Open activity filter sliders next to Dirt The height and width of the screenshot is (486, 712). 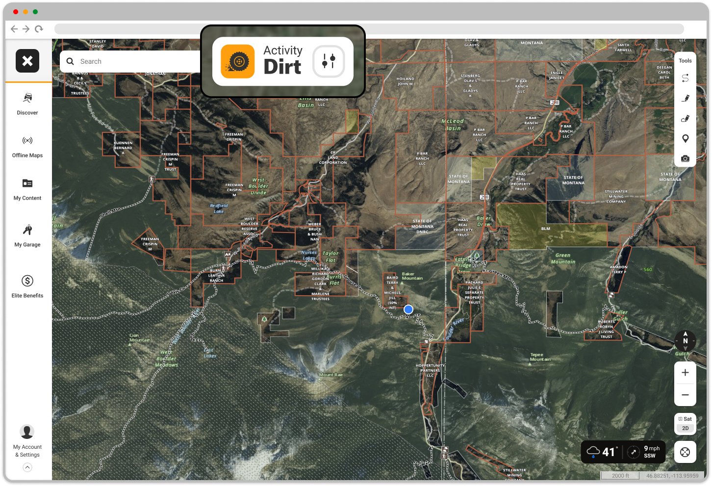tap(329, 61)
